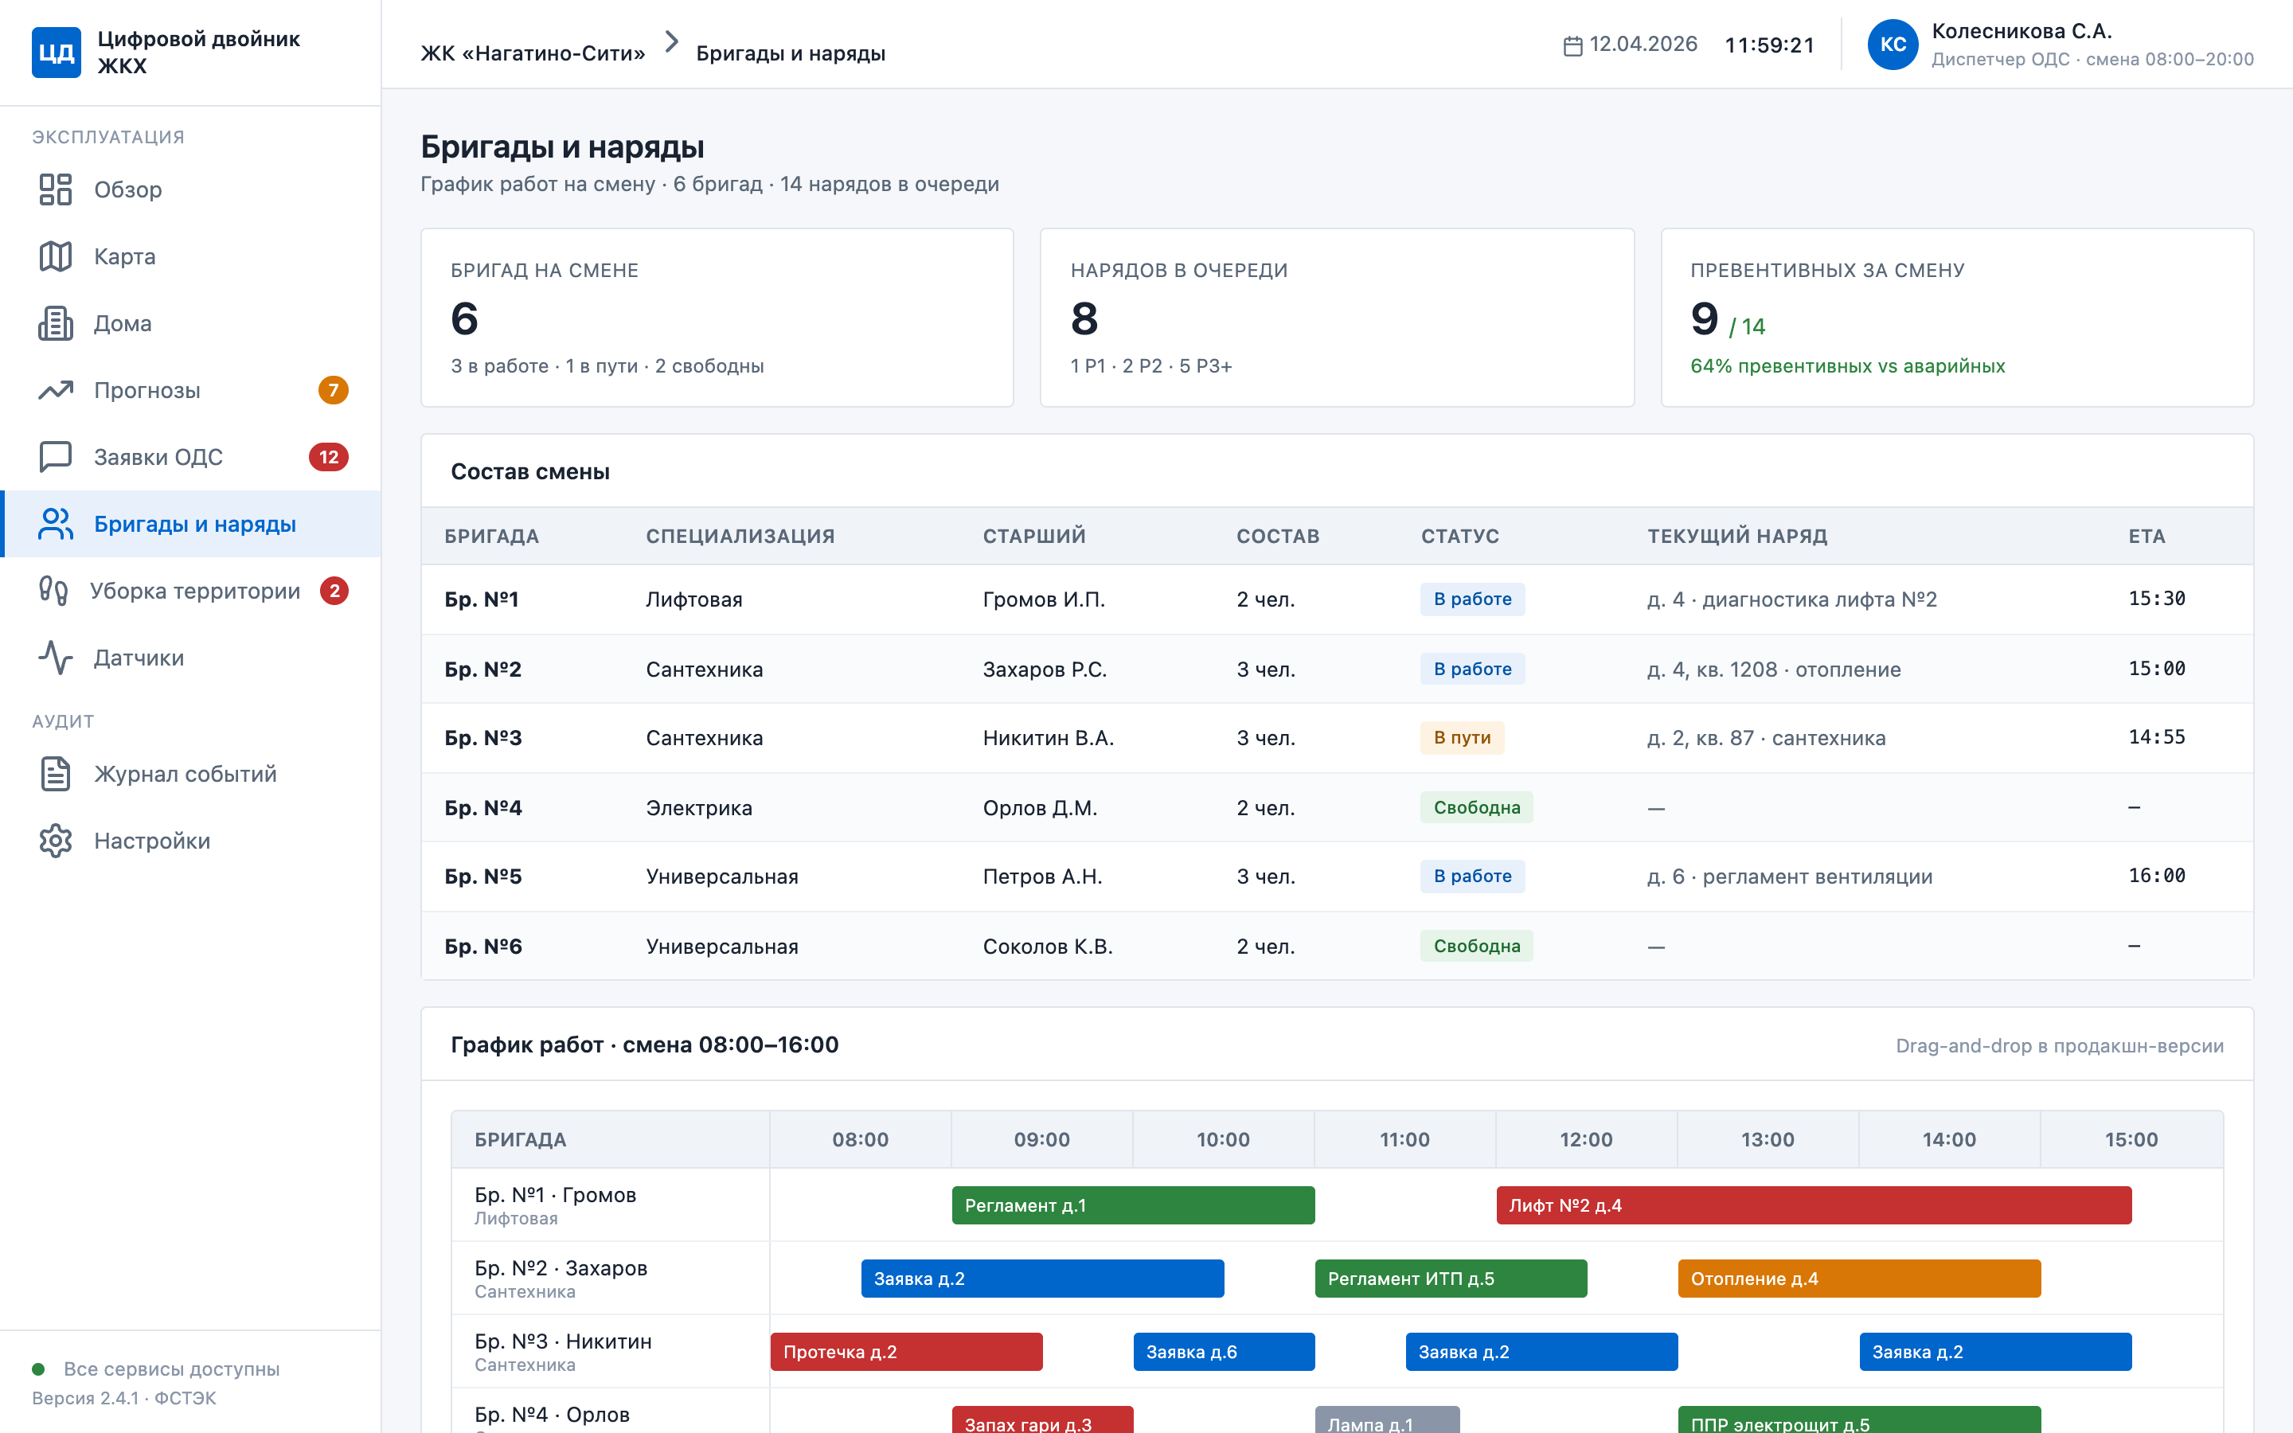This screenshot has width=2293, height=1433.
Task: Select the red Лифт №2 д.4 task bar
Action: (1814, 1205)
